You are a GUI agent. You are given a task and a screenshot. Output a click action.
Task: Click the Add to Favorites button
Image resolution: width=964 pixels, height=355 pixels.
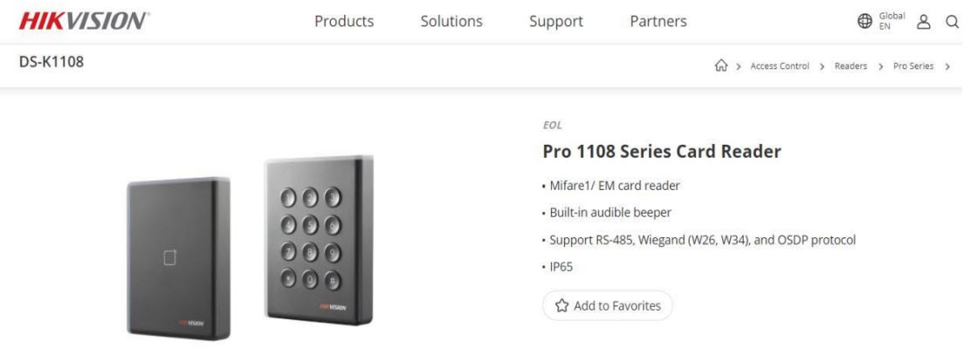point(608,306)
